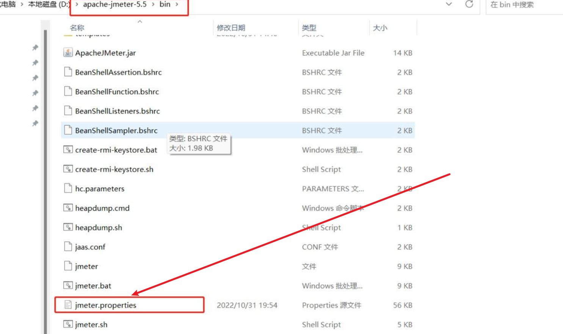Click the BeanShellSampler.bshrc file icon

(x=68, y=130)
